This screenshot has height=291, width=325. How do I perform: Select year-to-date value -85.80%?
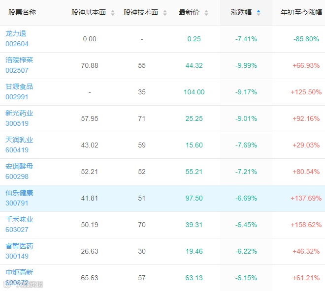tap(306, 39)
